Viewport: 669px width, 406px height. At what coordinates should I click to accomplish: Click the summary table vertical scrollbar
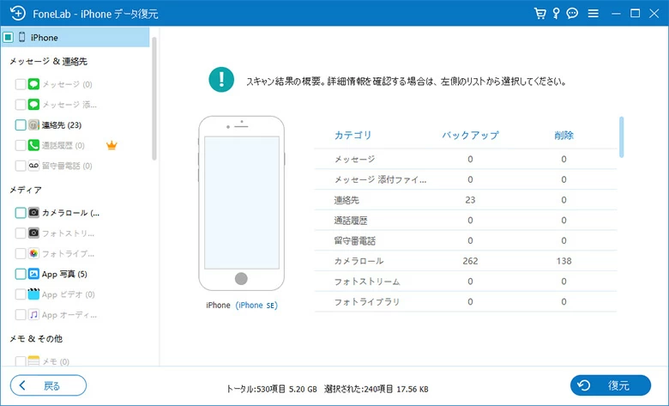pos(621,137)
